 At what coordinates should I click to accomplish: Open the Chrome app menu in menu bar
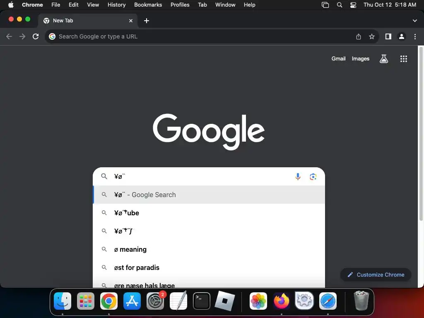[32, 5]
